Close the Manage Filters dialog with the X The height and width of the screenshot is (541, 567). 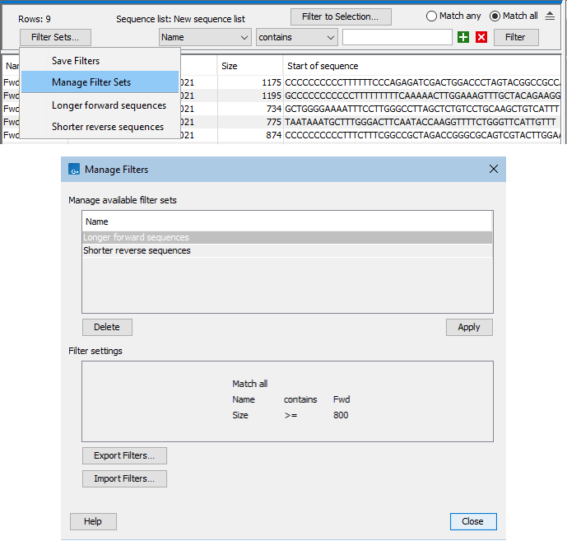(x=494, y=169)
